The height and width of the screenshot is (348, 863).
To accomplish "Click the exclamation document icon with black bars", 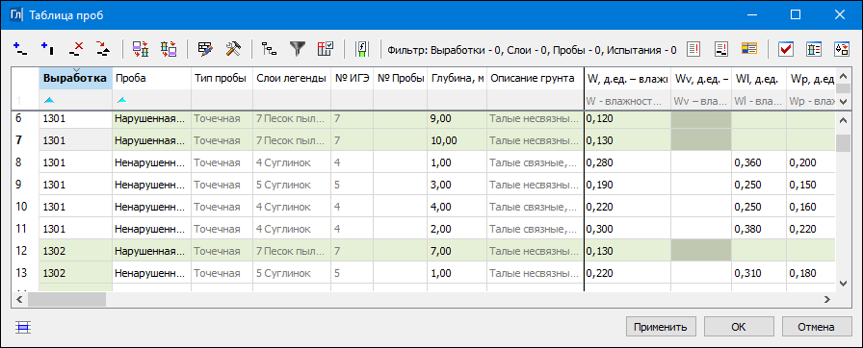I will coord(721,49).
